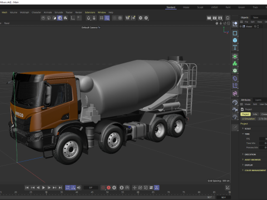Go to the start of animation

tap(27, 188)
